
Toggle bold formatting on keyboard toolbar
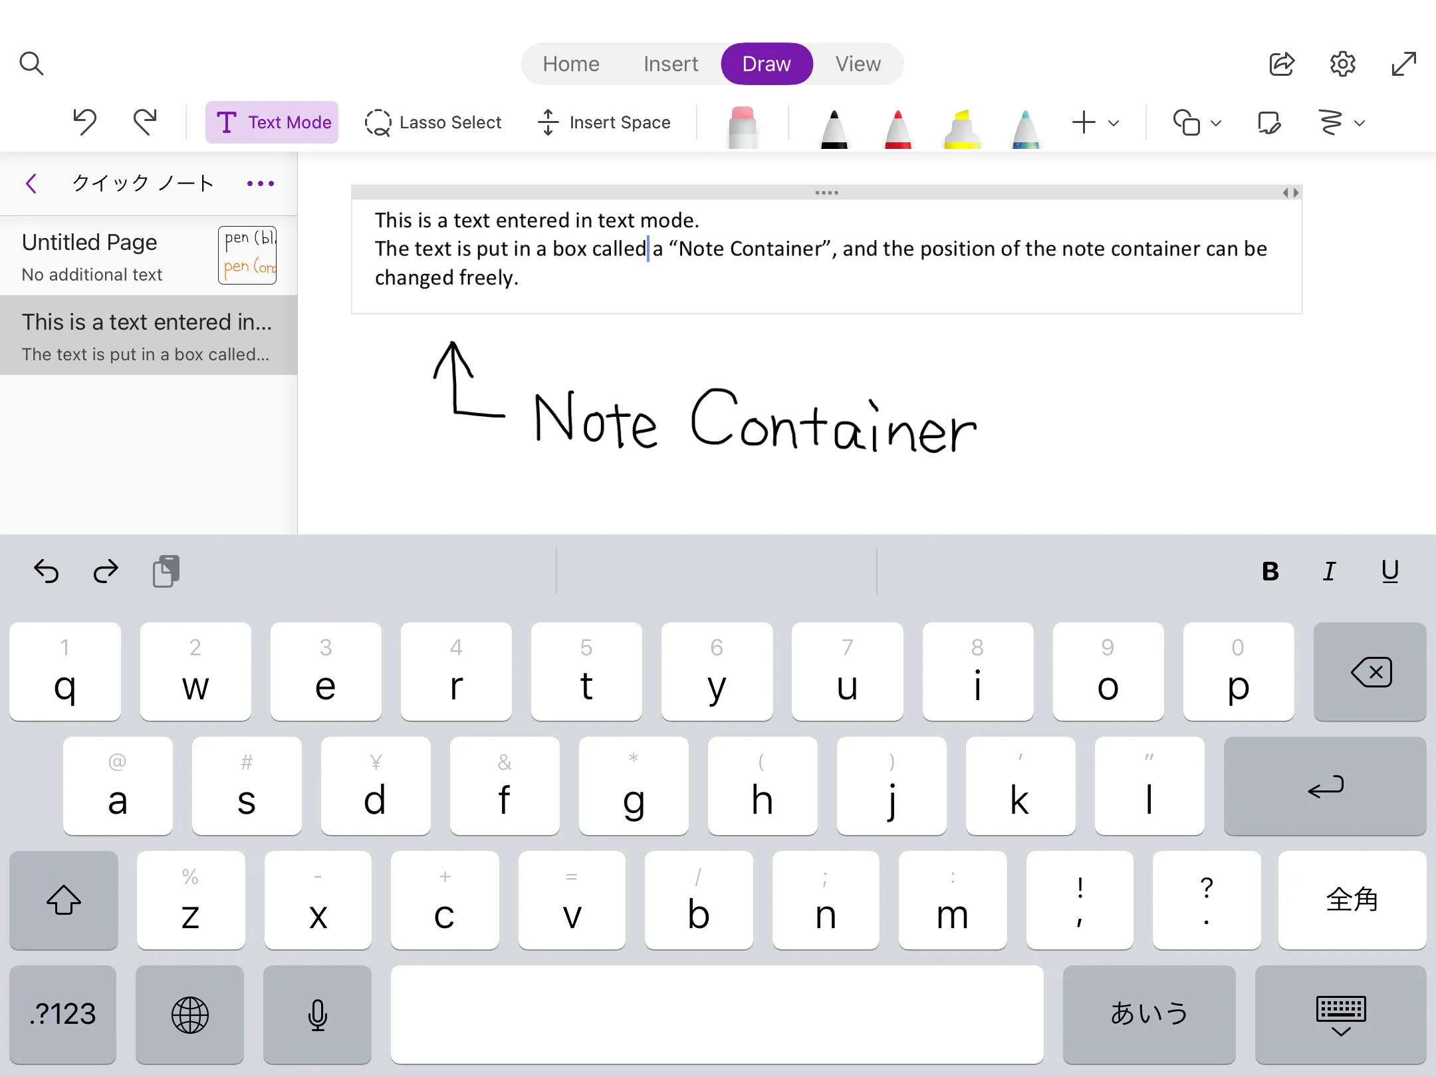pyautogui.click(x=1270, y=571)
